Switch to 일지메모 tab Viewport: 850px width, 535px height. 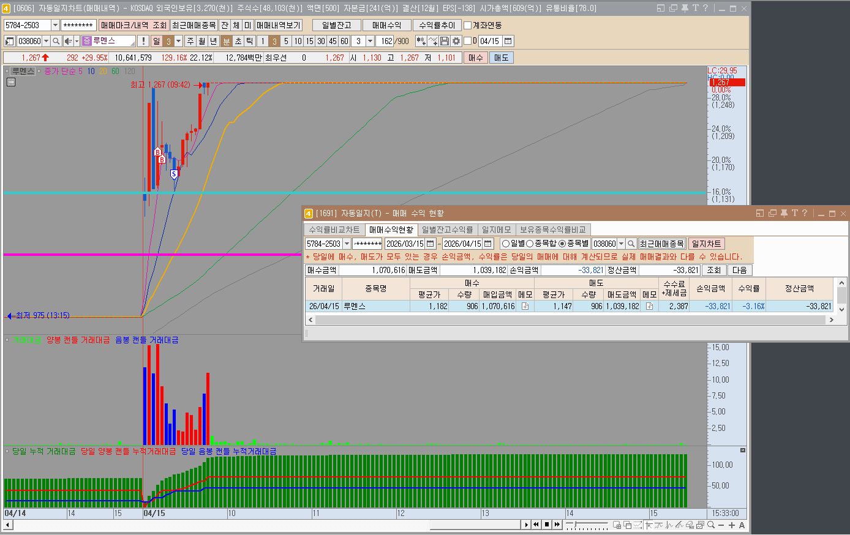(x=496, y=230)
